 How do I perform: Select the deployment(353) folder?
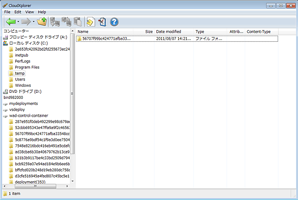click(27, 182)
